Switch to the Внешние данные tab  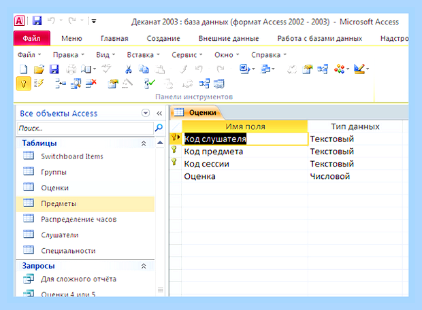229,39
